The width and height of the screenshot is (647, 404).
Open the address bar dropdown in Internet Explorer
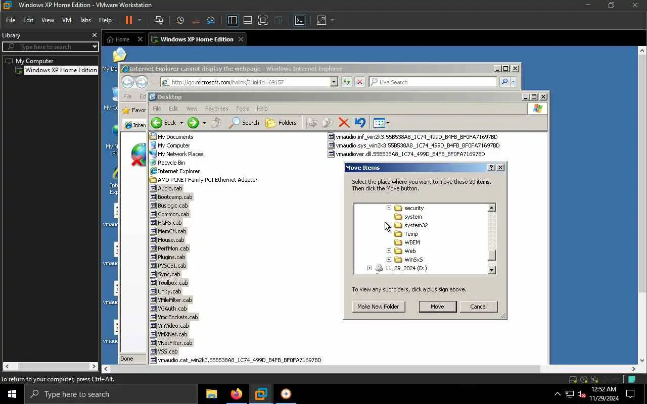pyautogui.click(x=334, y=82)
